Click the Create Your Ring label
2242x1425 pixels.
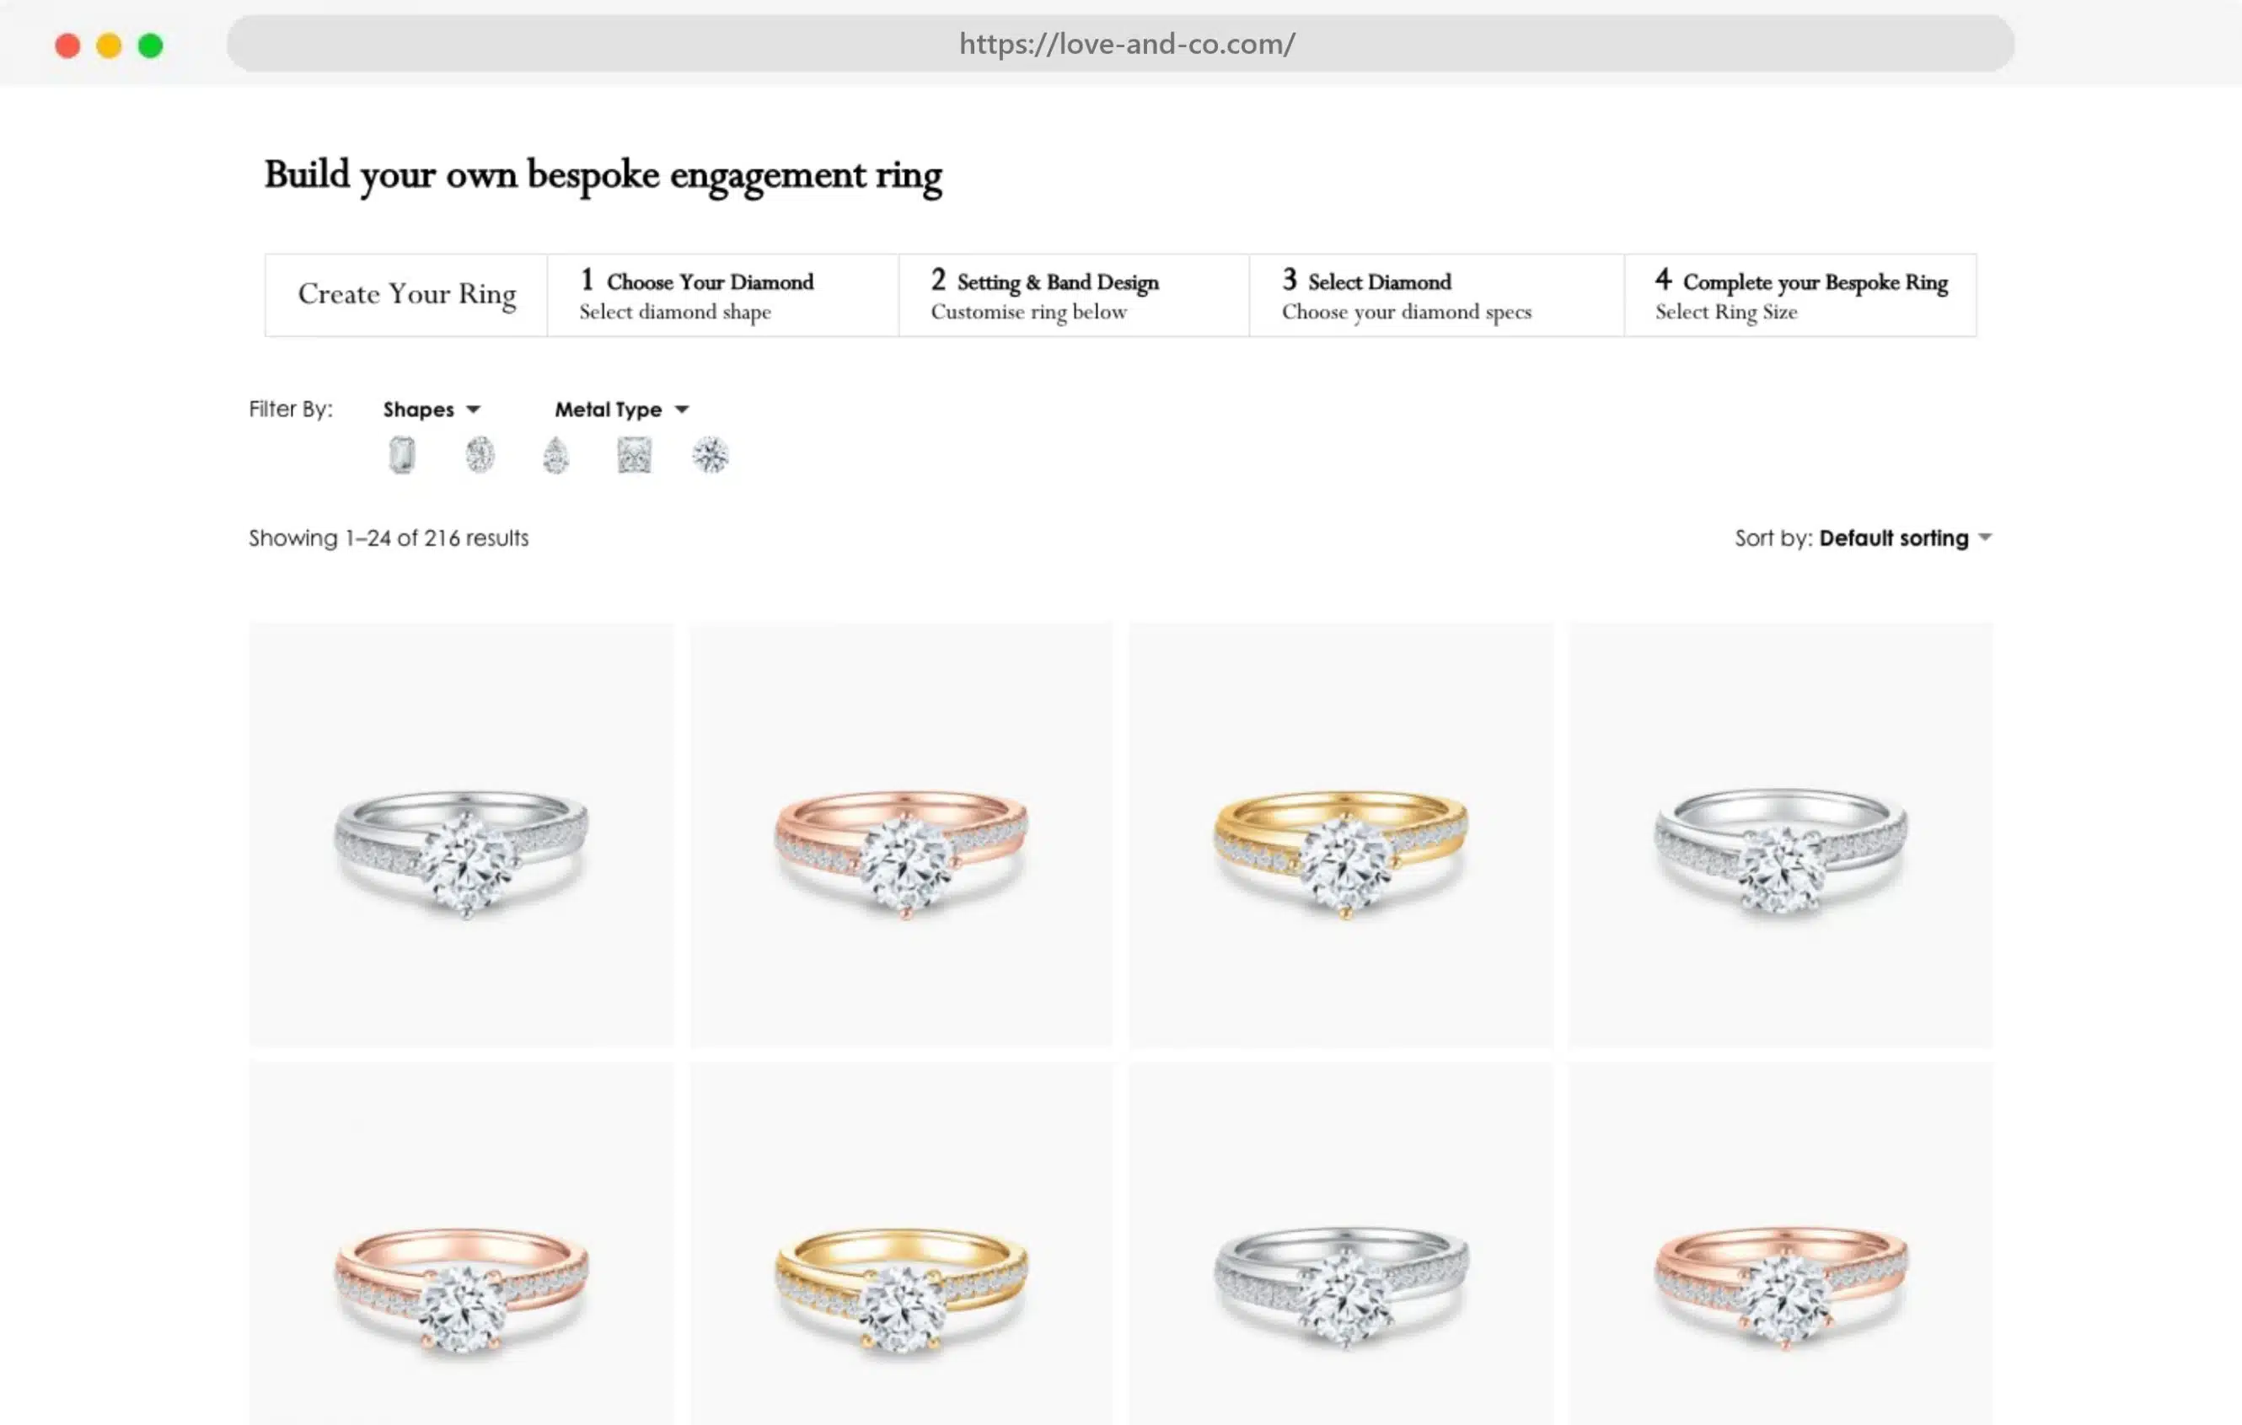tap(407, 295)
